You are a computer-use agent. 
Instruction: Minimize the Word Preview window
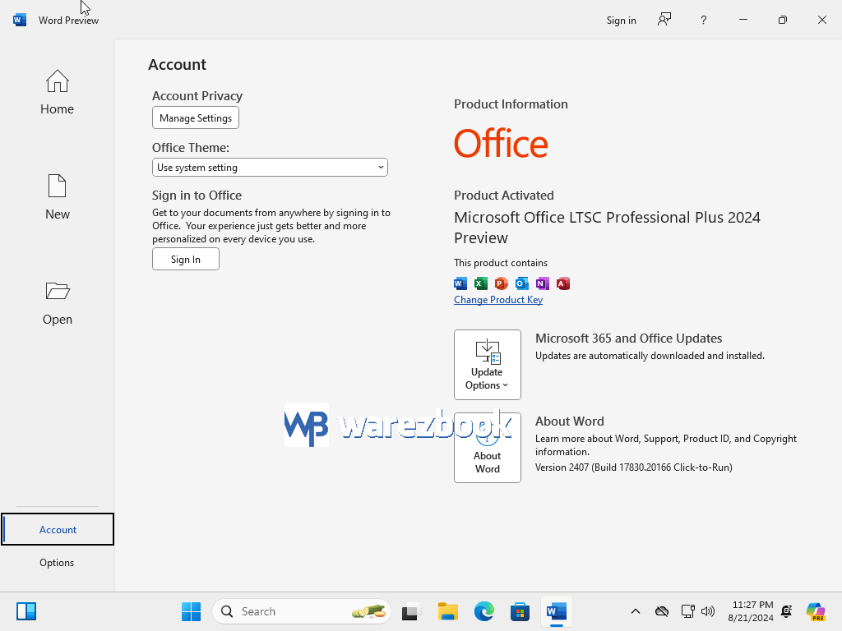[743, 20]
